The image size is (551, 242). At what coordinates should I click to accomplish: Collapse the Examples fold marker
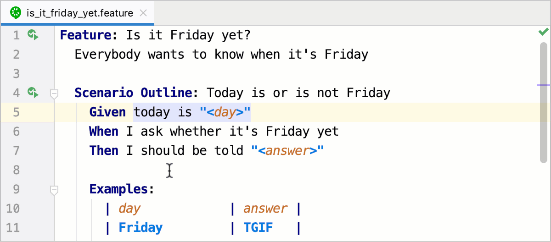54,190
